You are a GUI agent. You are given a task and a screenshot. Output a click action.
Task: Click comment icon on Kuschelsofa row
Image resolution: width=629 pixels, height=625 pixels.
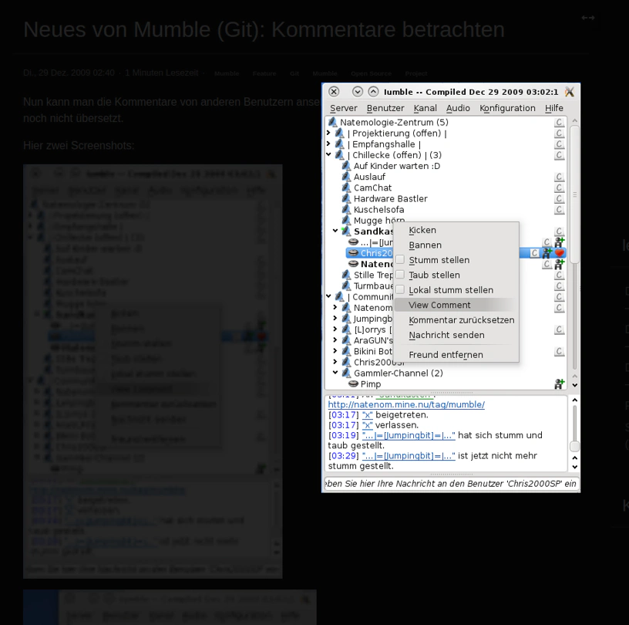pyautogui.click(x=559, y=209)
